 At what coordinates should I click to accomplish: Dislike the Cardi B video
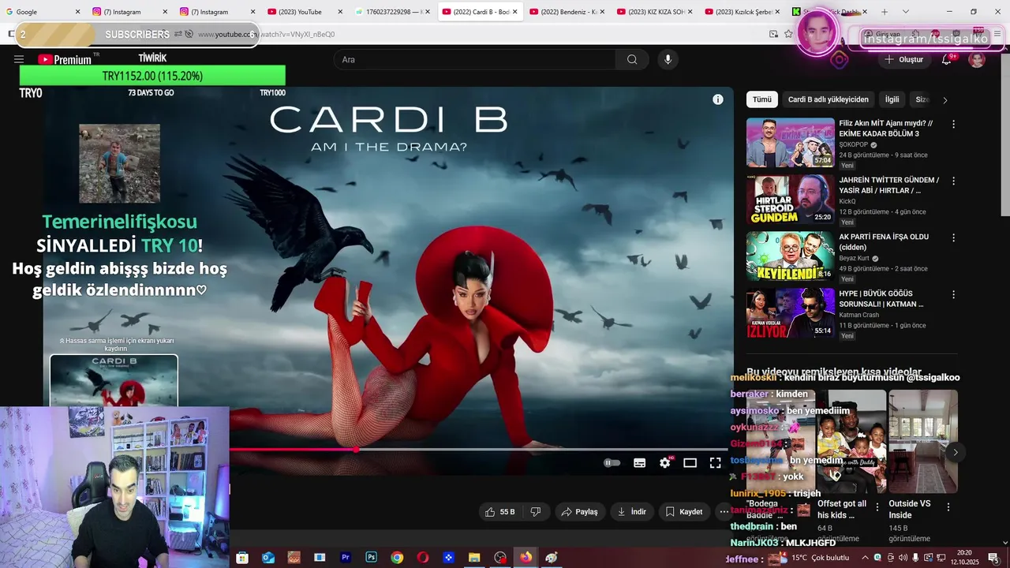coord(535,512)
